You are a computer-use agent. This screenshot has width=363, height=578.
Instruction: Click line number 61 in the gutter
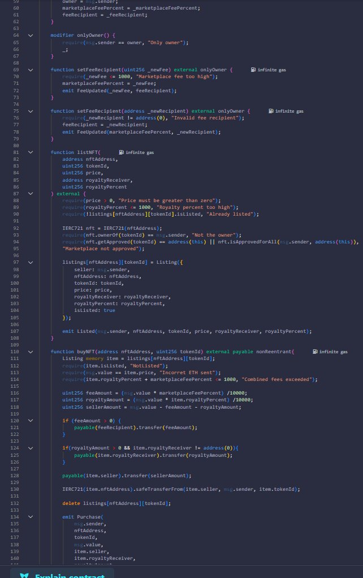click(x=16, y=15)
